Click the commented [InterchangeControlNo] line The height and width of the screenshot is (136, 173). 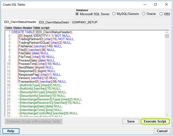48,113
